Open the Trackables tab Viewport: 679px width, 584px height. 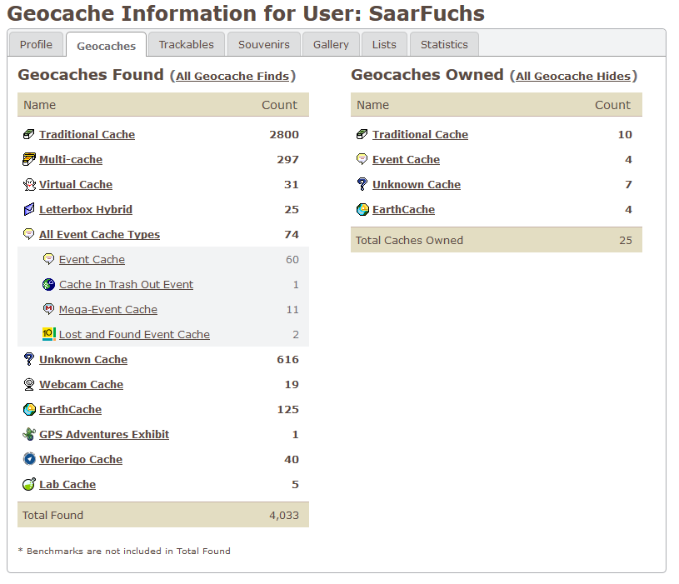pyautogui.click(x=187, y=45)
